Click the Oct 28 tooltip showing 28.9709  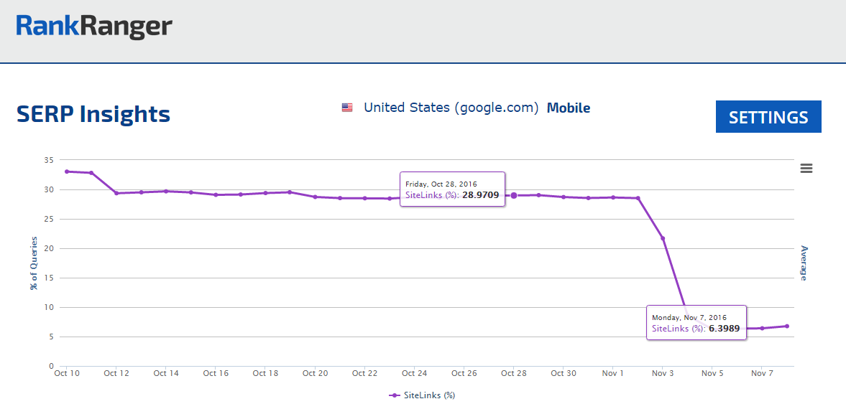coord(452,189)
